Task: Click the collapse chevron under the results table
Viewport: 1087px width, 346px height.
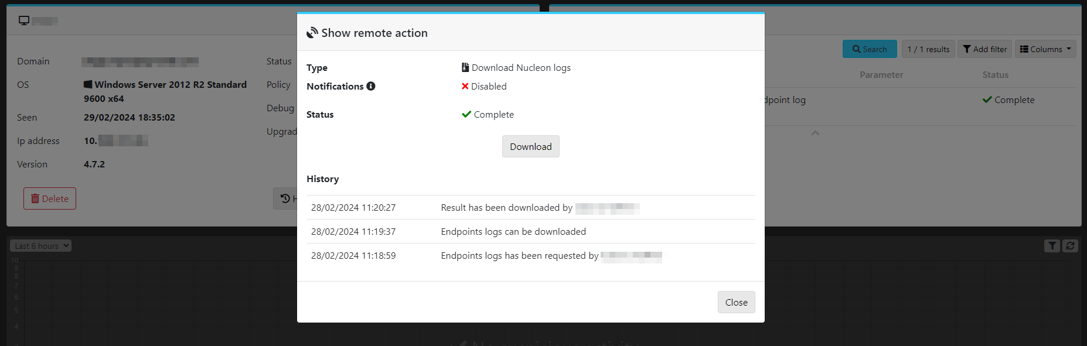Action: point(815,133)
